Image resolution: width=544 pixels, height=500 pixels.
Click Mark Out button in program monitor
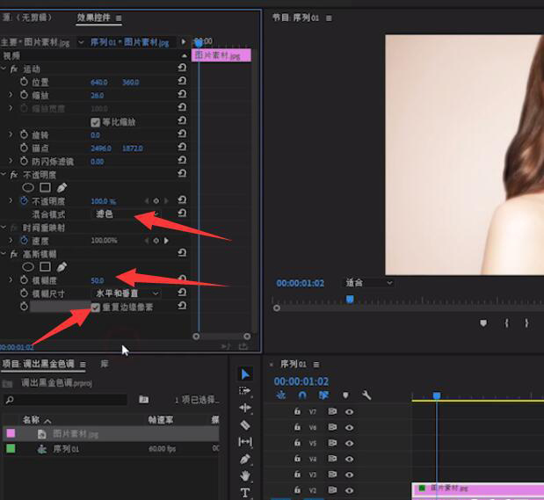[526, 323]
